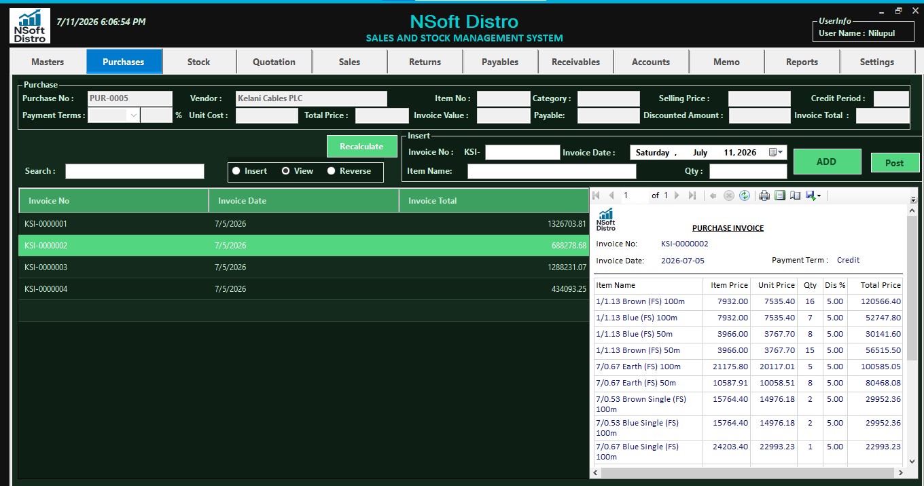This screenshot has height=486, width=924.
Task: Click the Purchase No field PUR-0005
Action: tap(130, 98)
